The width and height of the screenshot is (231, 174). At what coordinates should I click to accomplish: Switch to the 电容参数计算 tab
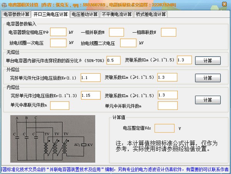[x=16, y=14]
